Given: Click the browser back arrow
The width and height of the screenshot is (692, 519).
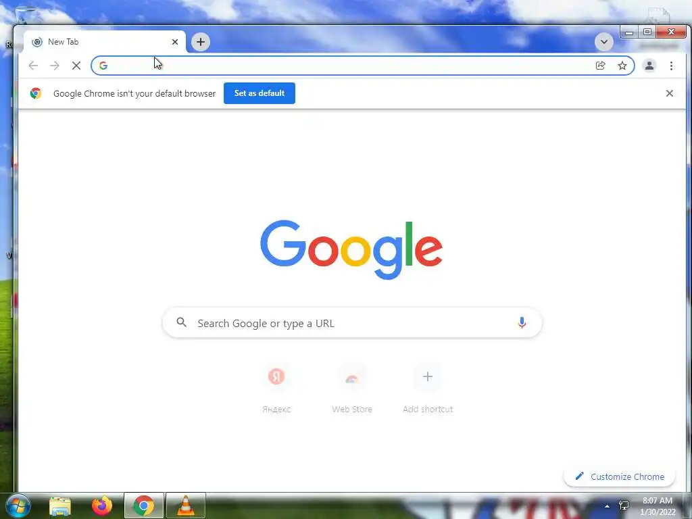Looking at the screenshot, I should [x=33, y=66].
